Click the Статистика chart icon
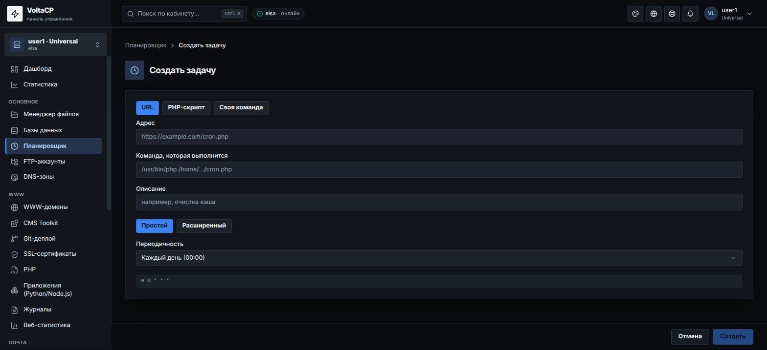The height and width of the screenshot is (350, 767). coord(15,84)
